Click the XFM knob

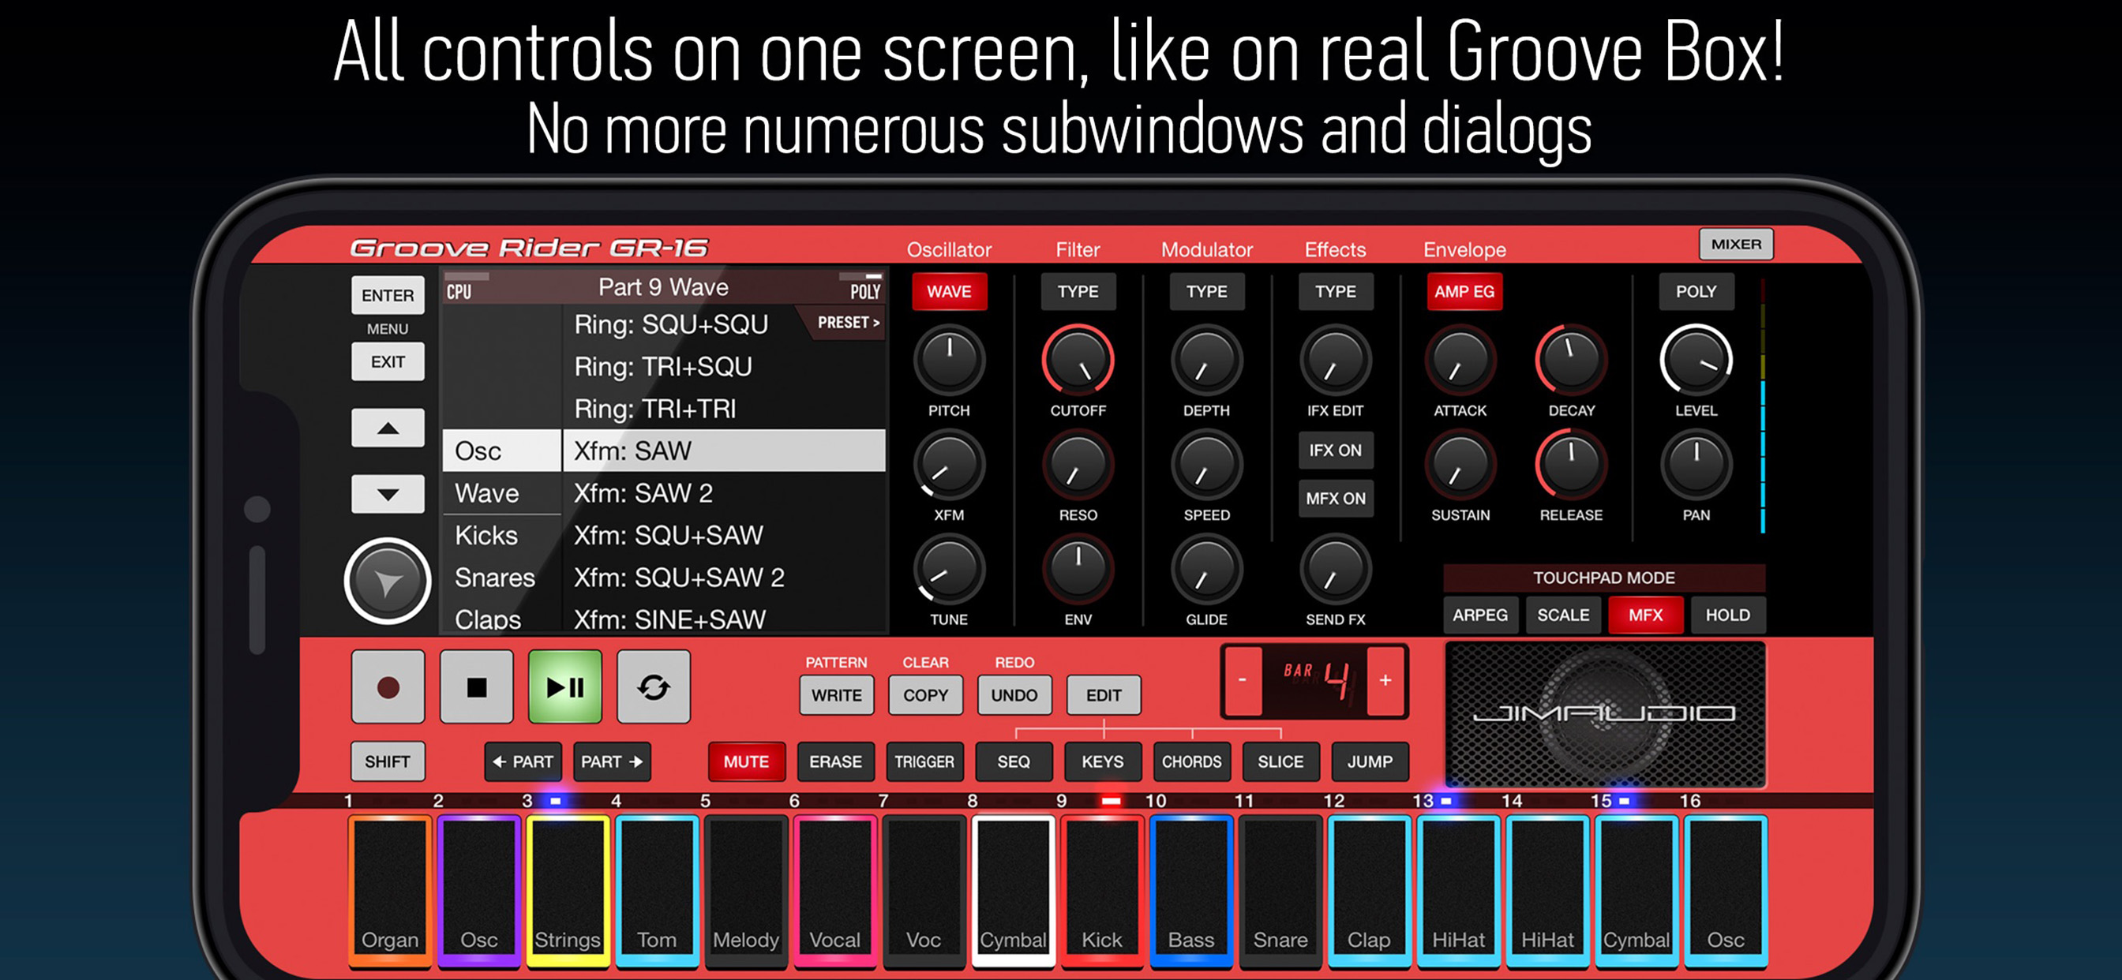[x=949, y=465]
